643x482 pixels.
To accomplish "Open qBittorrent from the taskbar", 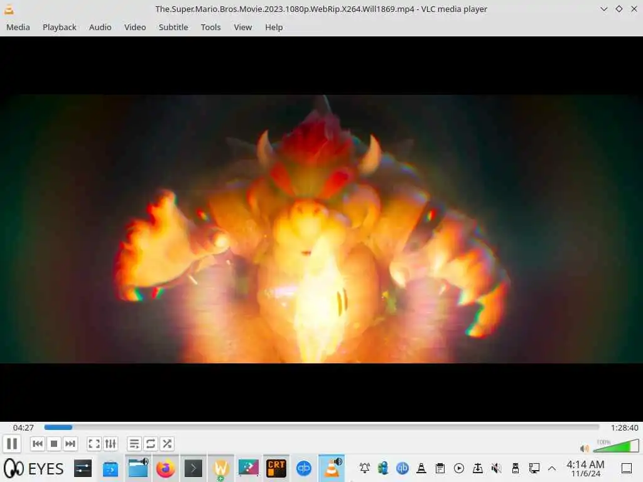I will tap(304, 468).
